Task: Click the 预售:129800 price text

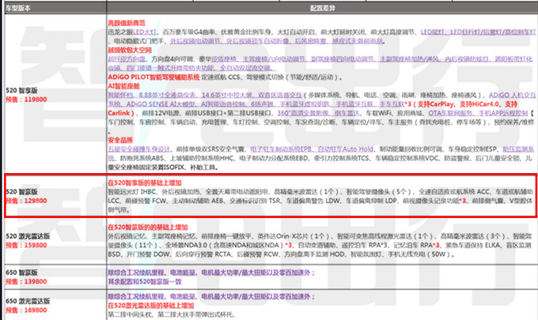Action: [26, 201]
